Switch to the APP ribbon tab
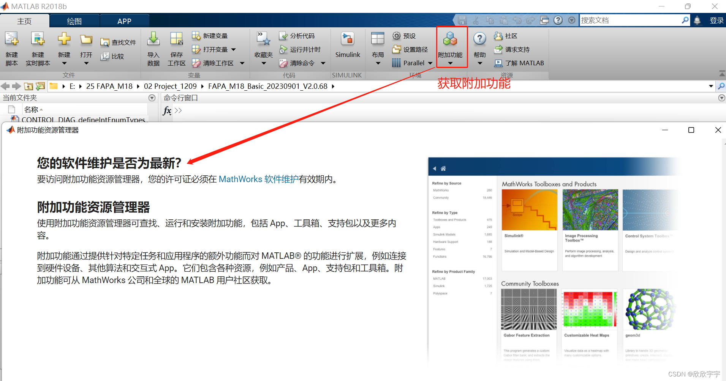This screenshot has width=726, height=381. click(124, 21)
